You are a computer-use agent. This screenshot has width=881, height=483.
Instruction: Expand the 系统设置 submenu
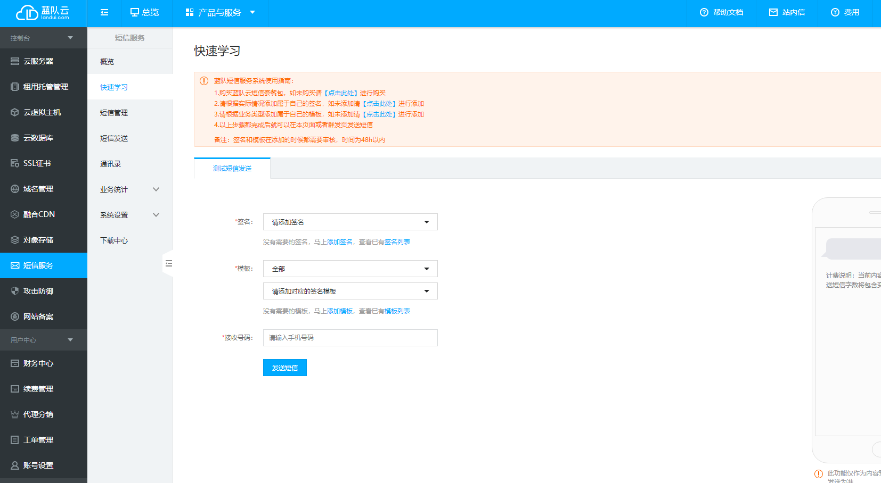point(129,215)
